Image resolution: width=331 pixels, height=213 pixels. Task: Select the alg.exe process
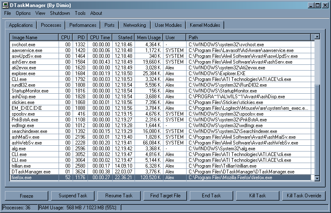click(161, 149)
